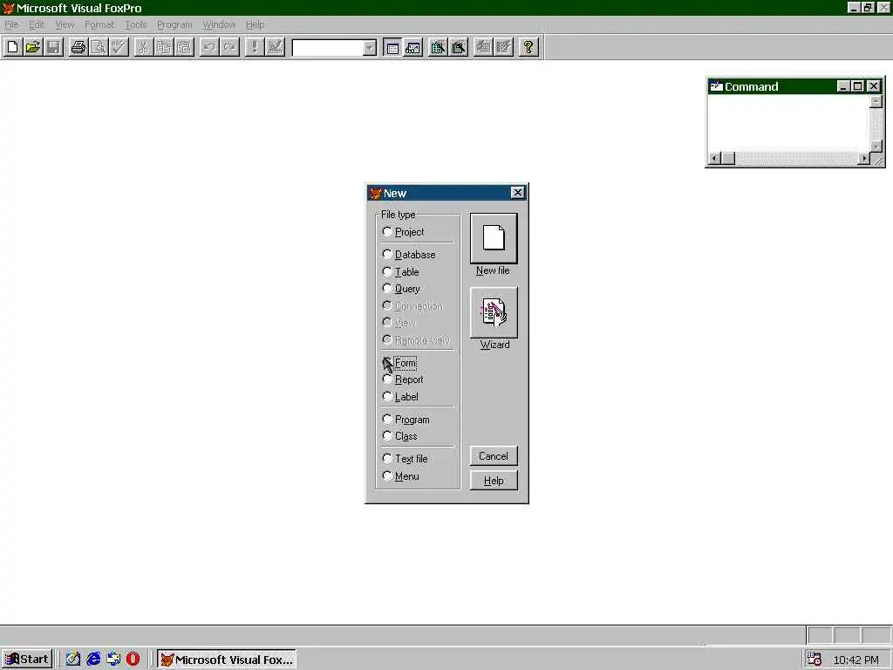Click the Help question mark toolbar icon
Screen dimensions: 893x670
(x=528, y=47)
